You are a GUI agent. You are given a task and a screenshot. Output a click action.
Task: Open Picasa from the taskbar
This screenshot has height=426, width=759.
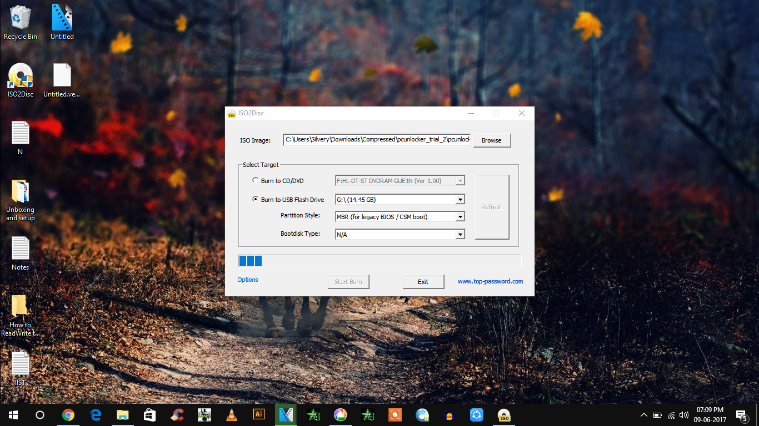[340, 415]
